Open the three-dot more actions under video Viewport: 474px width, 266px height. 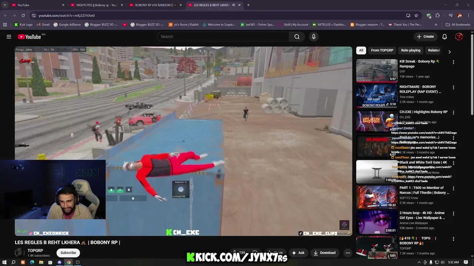click(x=347, y=253)
